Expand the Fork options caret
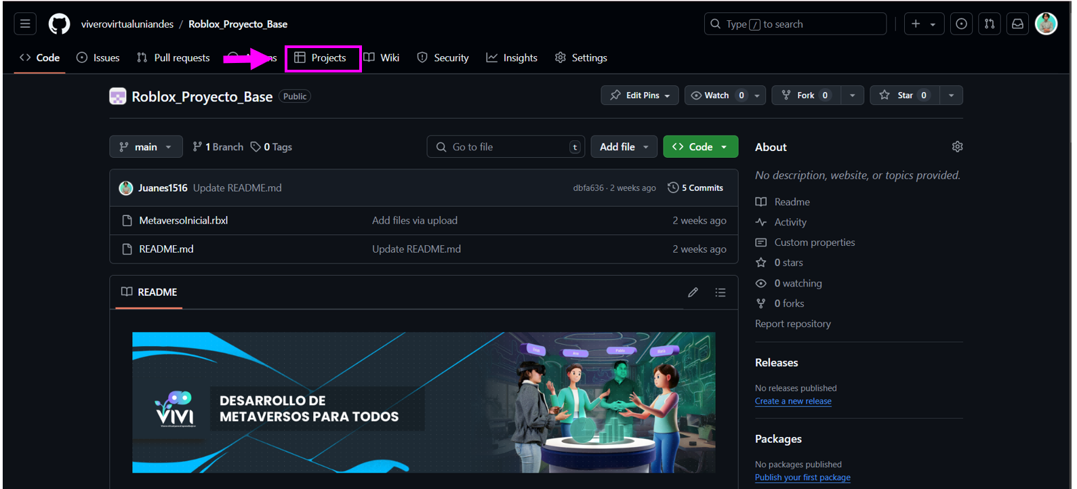 (x=852, y=95)
